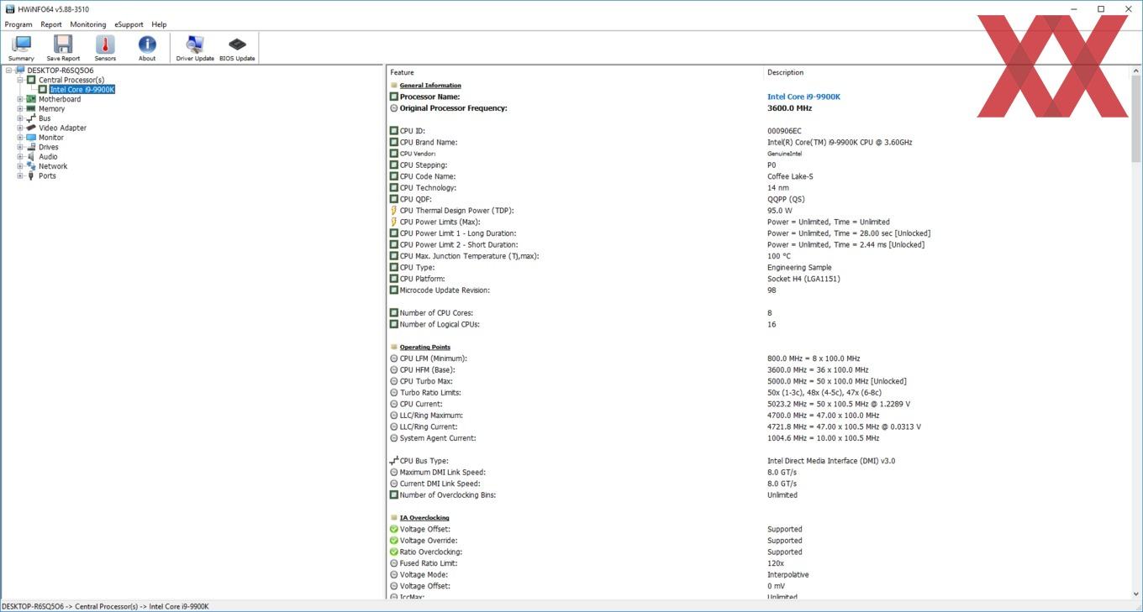Click the Intel Core i9-9900K processor name link
Viewport: 1143px width, 612px height.
[x=803, y=97]
